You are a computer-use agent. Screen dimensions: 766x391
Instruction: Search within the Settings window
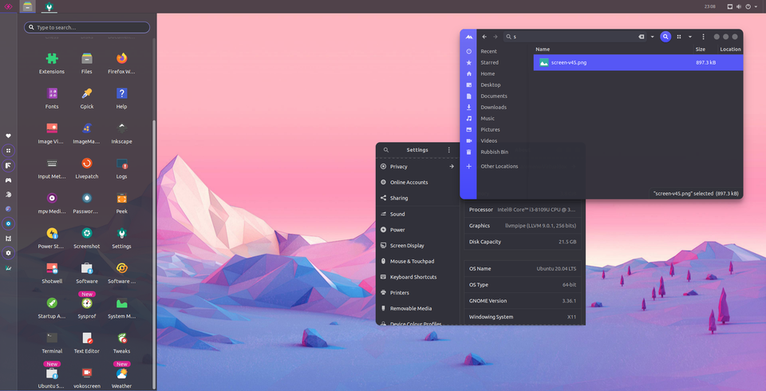tap(386, 150)
